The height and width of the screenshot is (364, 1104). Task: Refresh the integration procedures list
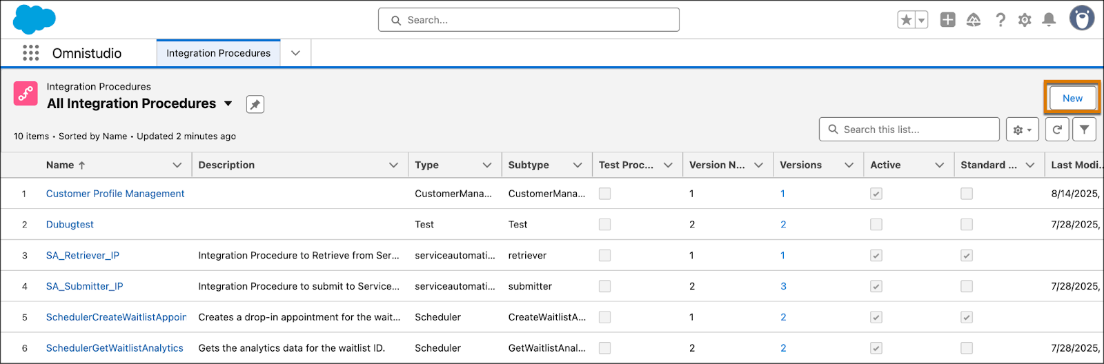(1057, 130)
